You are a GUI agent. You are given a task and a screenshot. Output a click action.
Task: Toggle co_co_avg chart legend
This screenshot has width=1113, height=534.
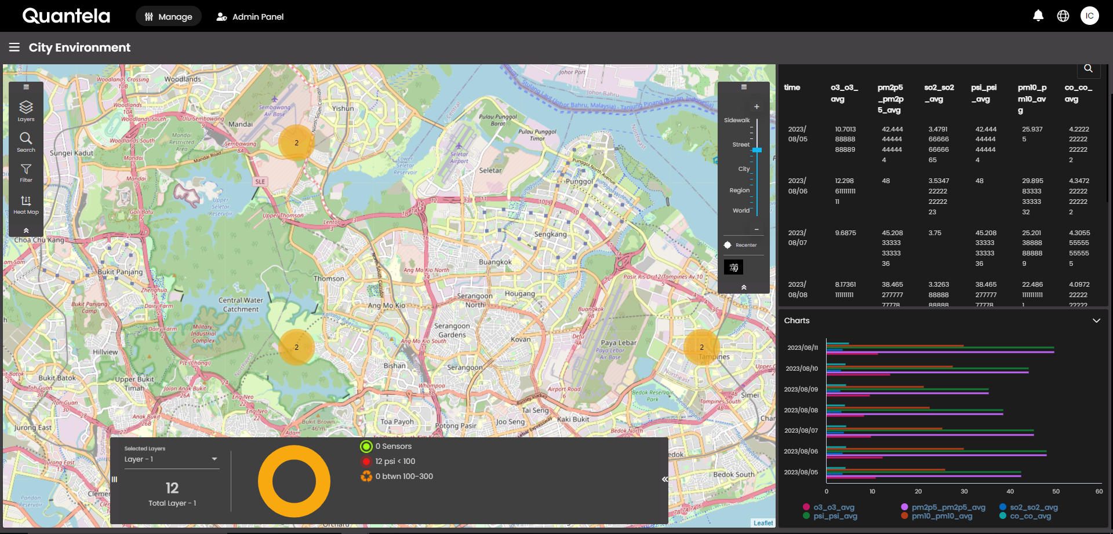1025,516
